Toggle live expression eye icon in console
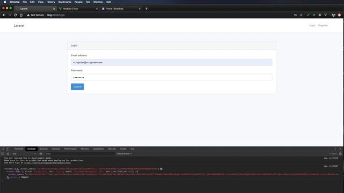The width and height of the screenshot is (344, 193). click(41, 154)
